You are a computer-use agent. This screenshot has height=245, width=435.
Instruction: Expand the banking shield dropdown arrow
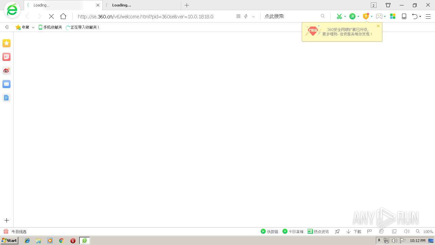[x=371, y=16]
